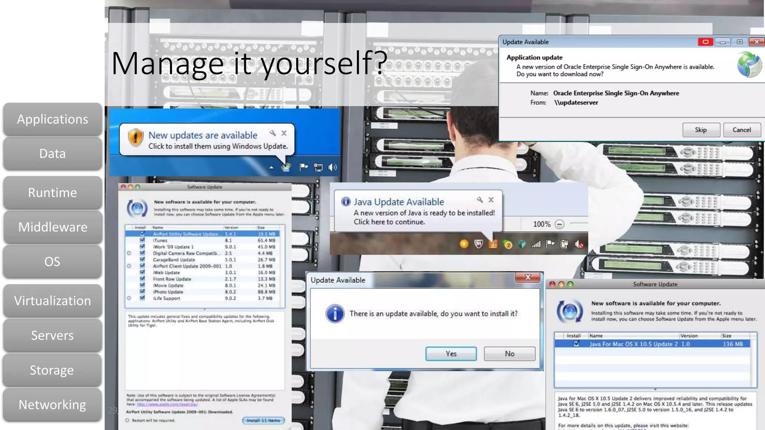Screen dimensions: 765x430
Task: Click the speaker volume icon in the blue taskbar
Action: point(332,167)
